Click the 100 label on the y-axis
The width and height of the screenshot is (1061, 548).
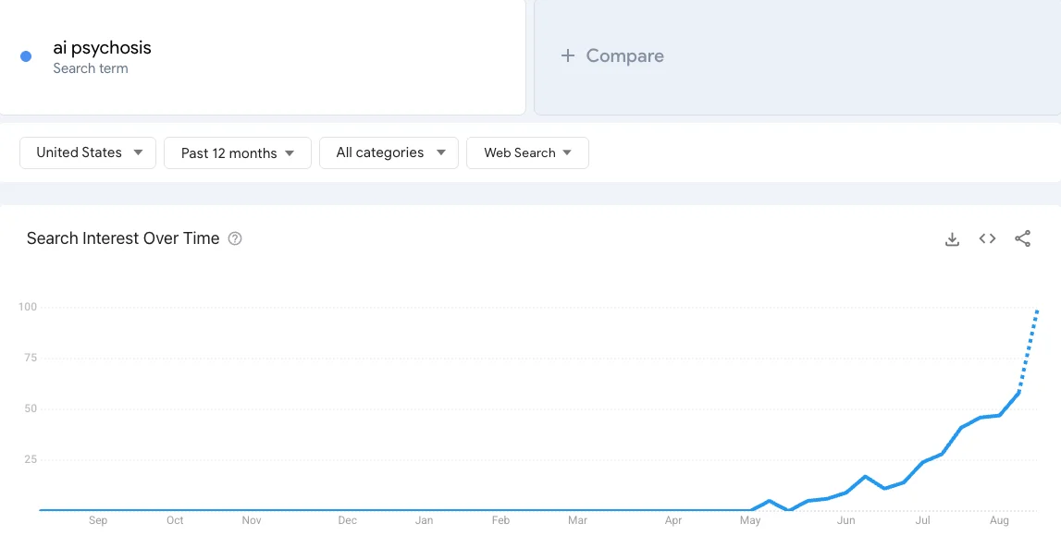click(27, 307)
